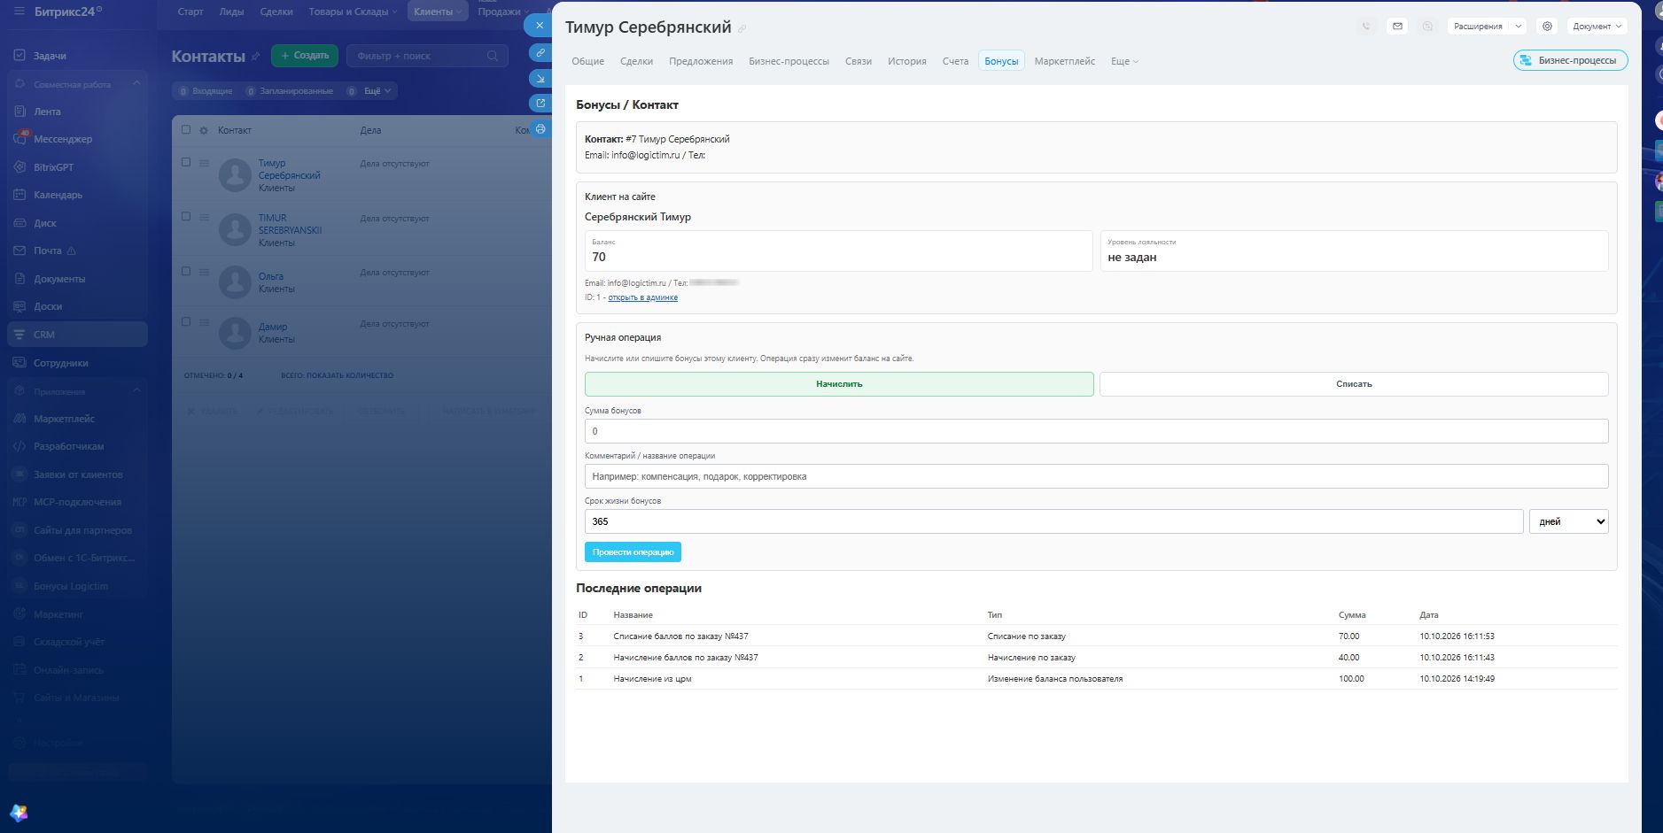Open the settings gear next to Расширения
The width and height of the screenshot is (1663, 833).
pos(1547,27)
